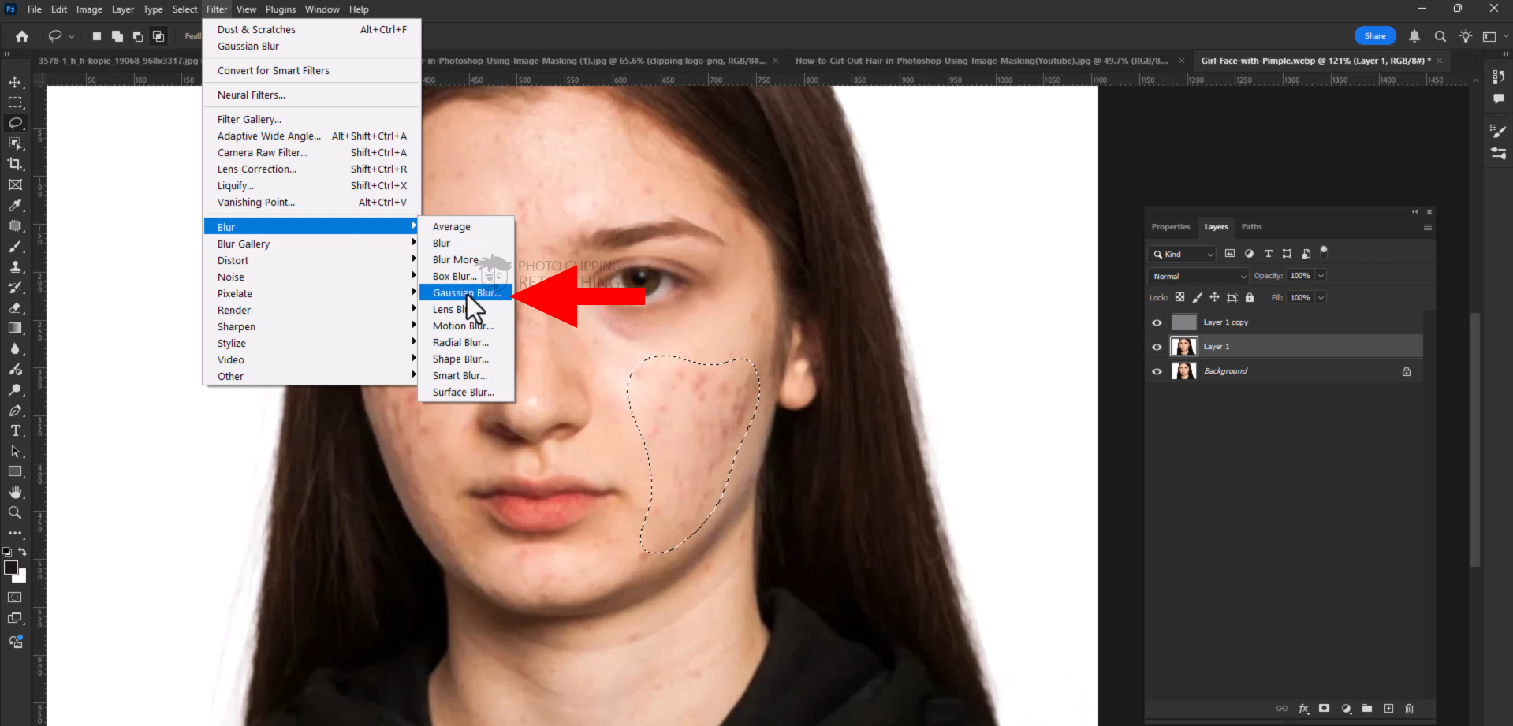1513x726 pixels.
Task: Expand the Opacity slider dropdown arrow
Action: pyautogui.click(x=1321, y=276)
